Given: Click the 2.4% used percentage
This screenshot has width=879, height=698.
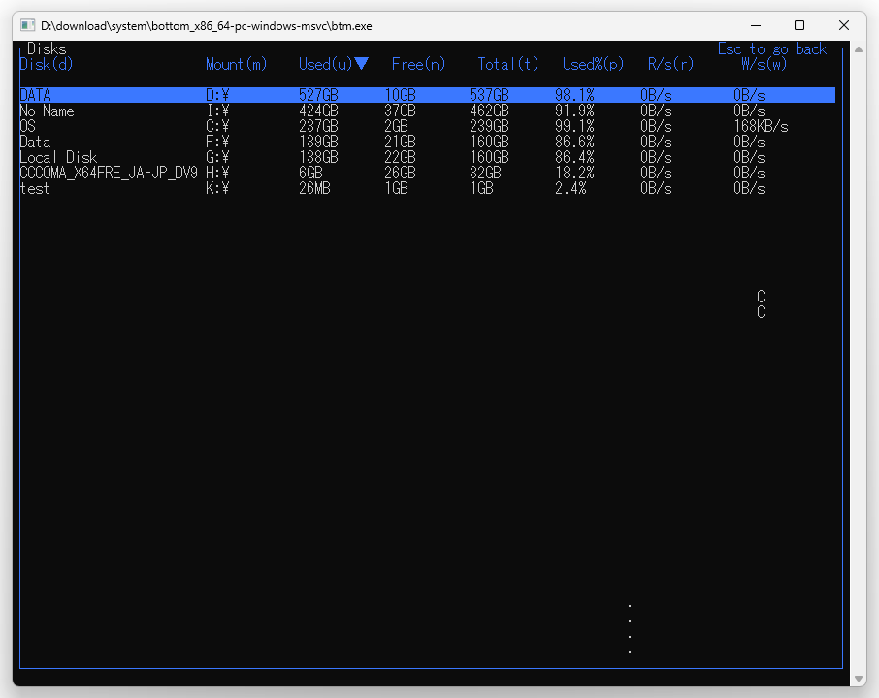Looking at the screenshot, I should (570, 189).
